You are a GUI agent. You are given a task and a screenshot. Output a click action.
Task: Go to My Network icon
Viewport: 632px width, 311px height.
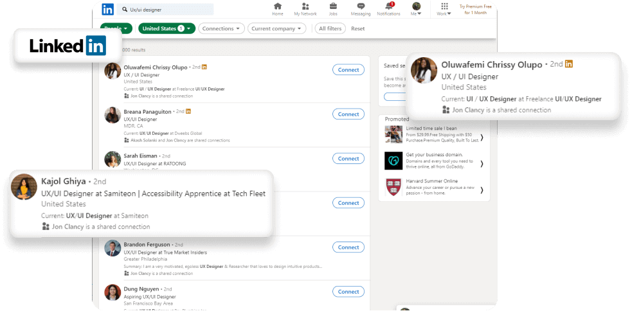pyautogui.click(x=305, y=6)
